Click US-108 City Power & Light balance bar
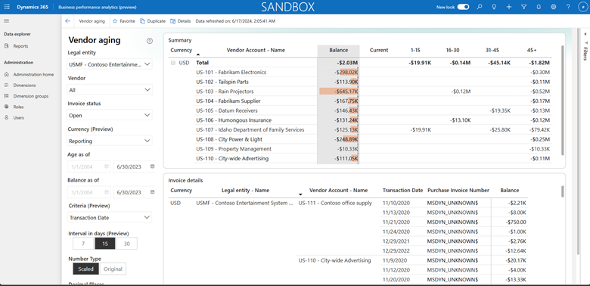The width and height of the screenshot is (590, 286). [x=350, y=139]
